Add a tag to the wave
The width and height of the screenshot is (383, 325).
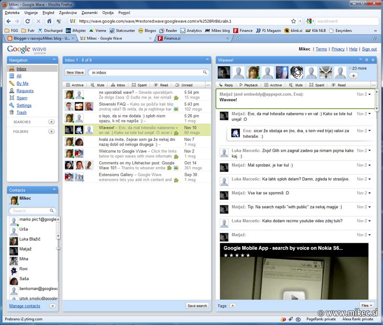233,306
